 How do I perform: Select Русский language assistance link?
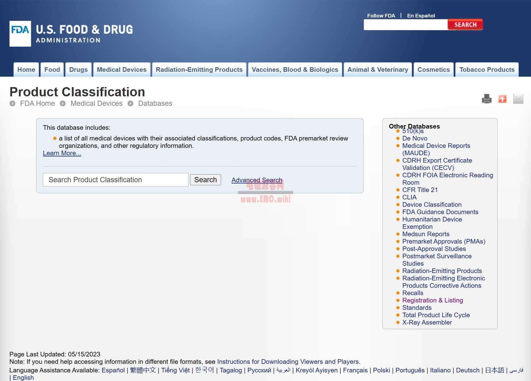point(259,370)
